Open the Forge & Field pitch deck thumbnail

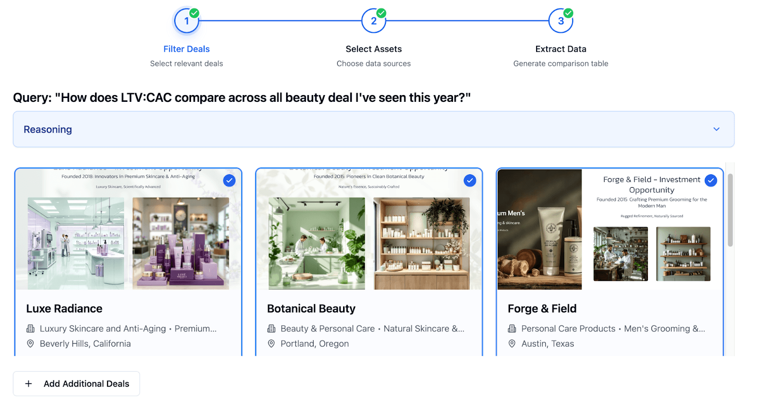[610, 229]
